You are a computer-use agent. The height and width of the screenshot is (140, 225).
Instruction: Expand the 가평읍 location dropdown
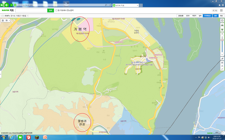(x=28, y=16)
